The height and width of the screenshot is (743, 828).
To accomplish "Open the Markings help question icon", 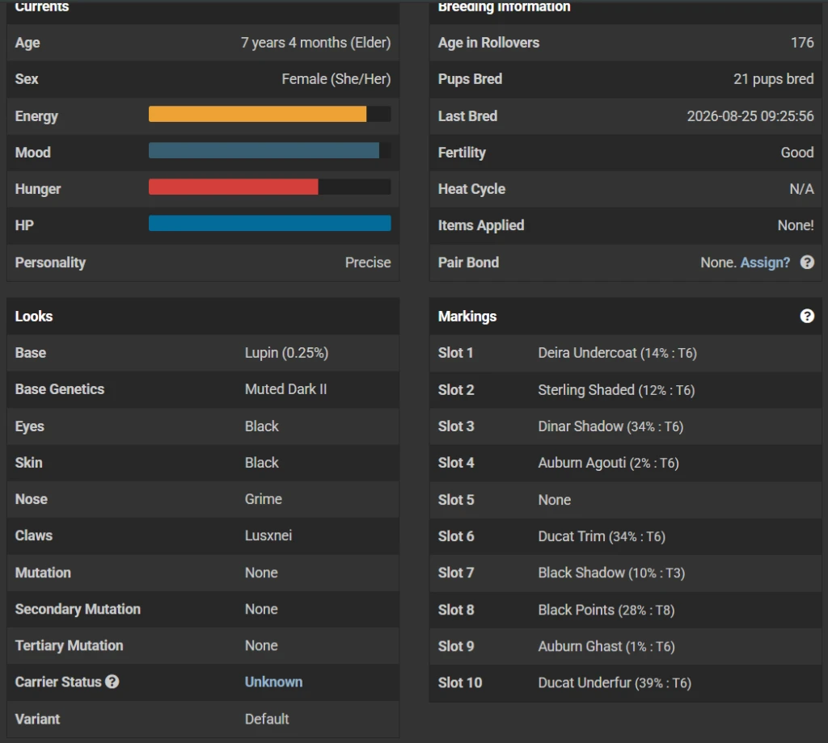I will point(807,316).
